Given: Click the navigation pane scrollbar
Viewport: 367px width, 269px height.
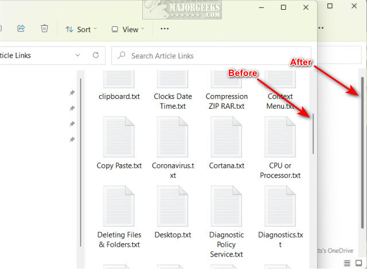Looking at the screenshot, I should [x=80, y=163].
